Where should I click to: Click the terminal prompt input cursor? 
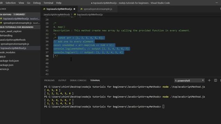click(163, 106)
